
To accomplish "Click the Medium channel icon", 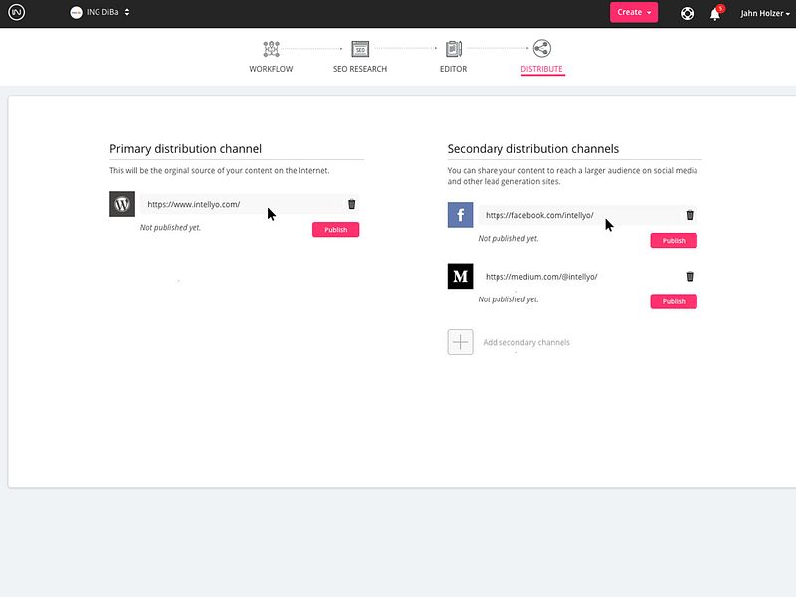I will pos(460,276).
